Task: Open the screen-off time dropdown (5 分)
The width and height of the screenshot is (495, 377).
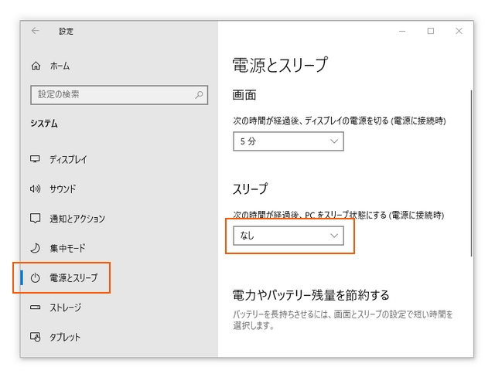Action: [x=288, y=141]
